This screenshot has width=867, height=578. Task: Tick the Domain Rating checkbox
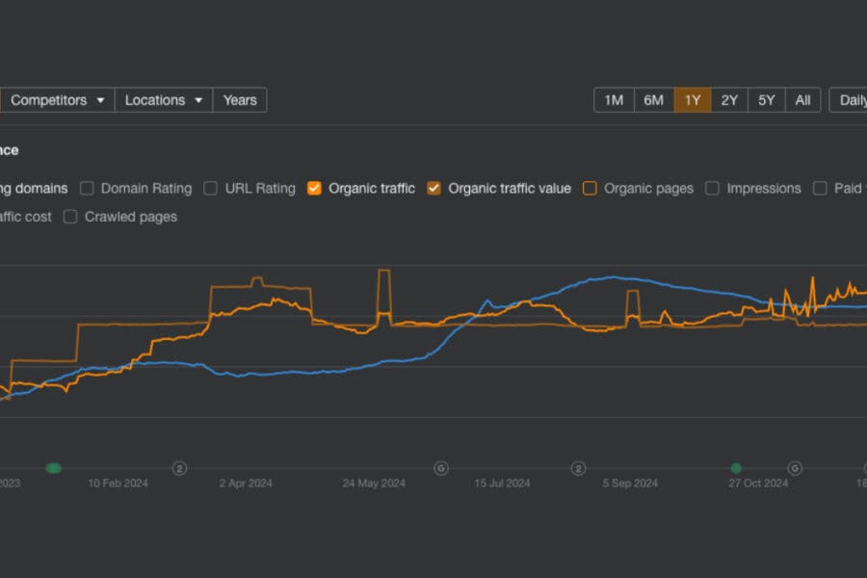click(87, 189)
